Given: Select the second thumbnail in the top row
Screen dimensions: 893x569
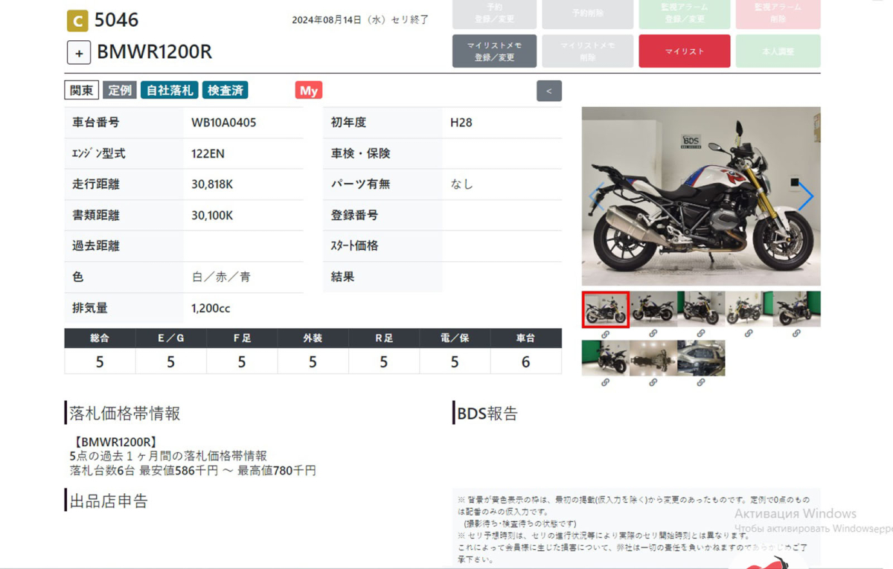Looking at the screenshot, I should pyautogui.click(x=653, y=309).
